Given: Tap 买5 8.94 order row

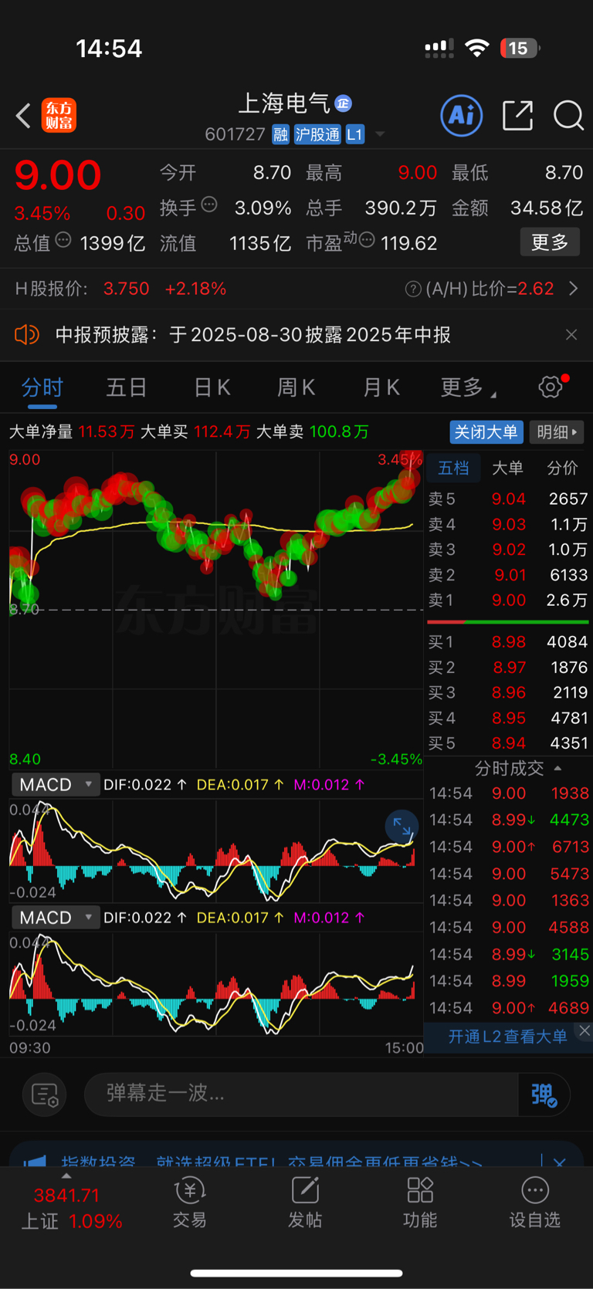Looking at the screenshot, I should [508, 743].
